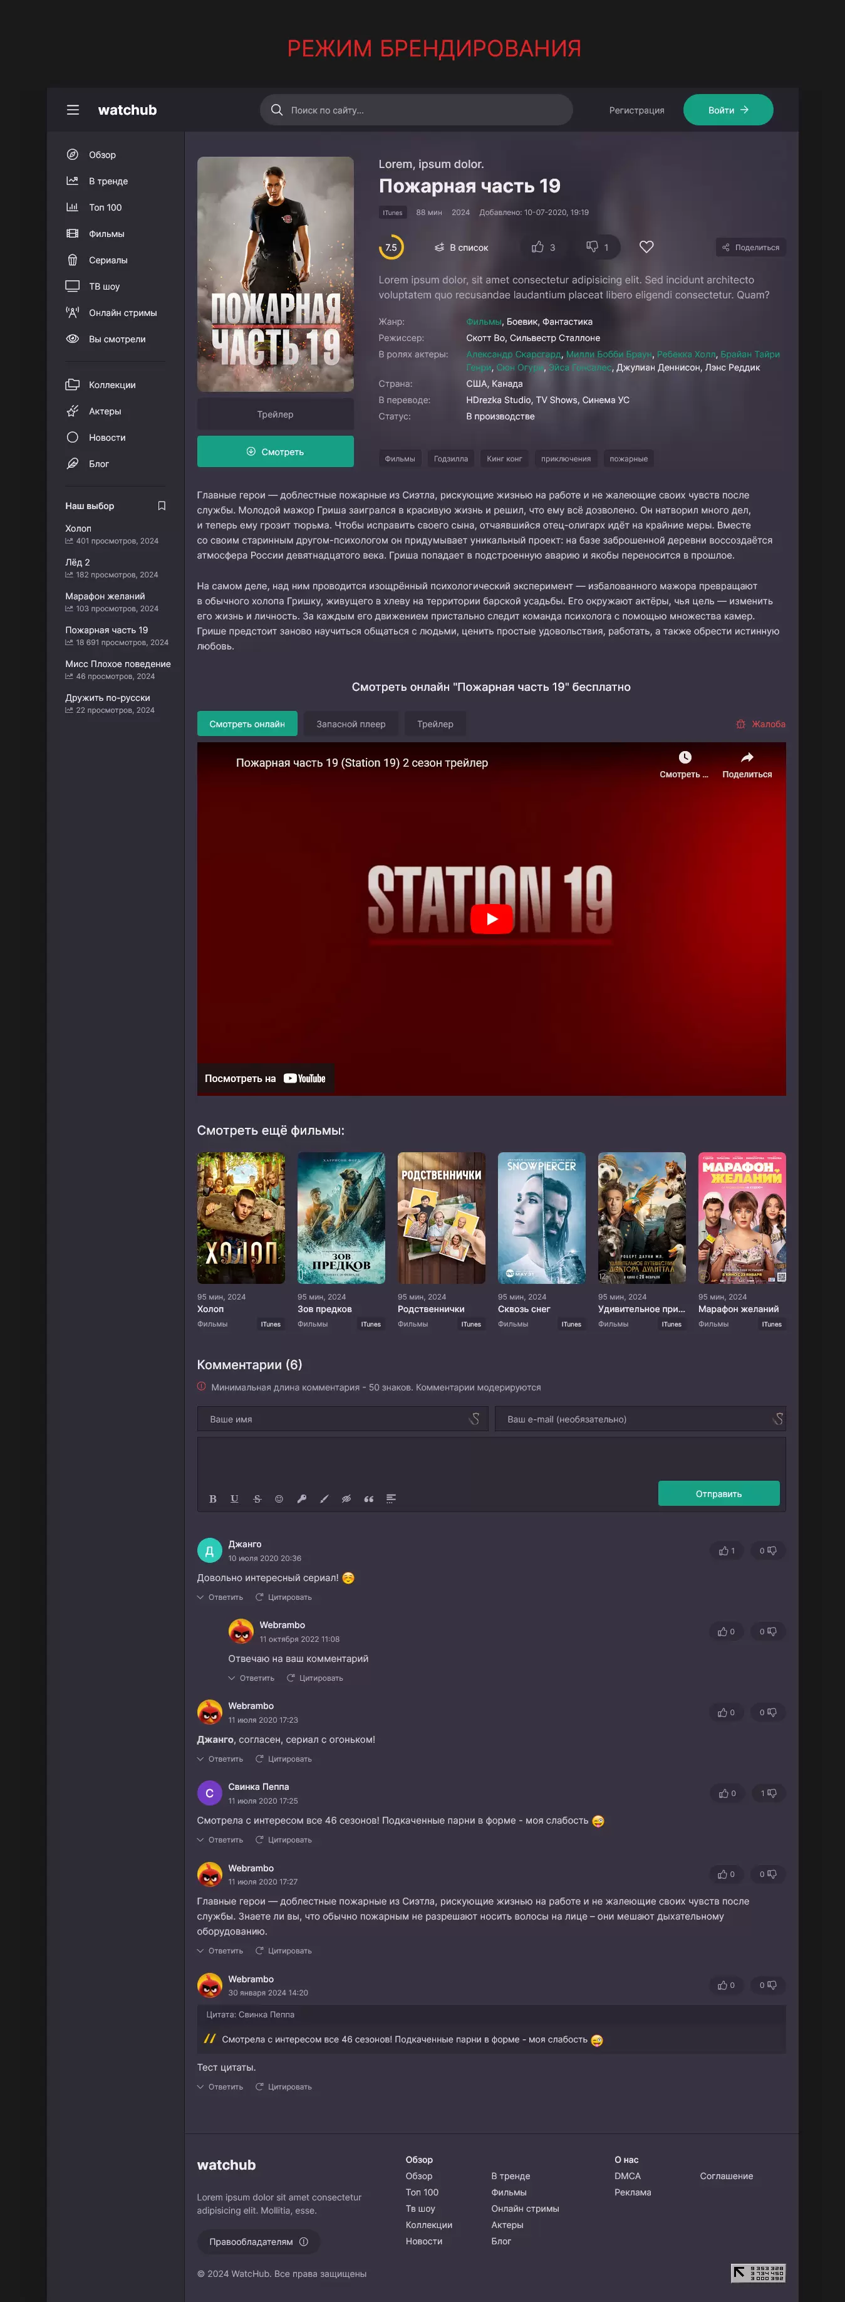845x2302 pixels.
Task: Toggle bold in comment editor
Action: [x=212, y=1499]
